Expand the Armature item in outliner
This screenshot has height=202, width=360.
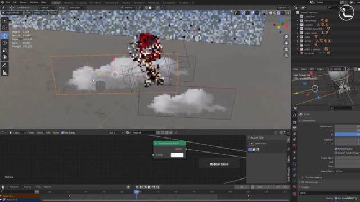coord(298,53)
